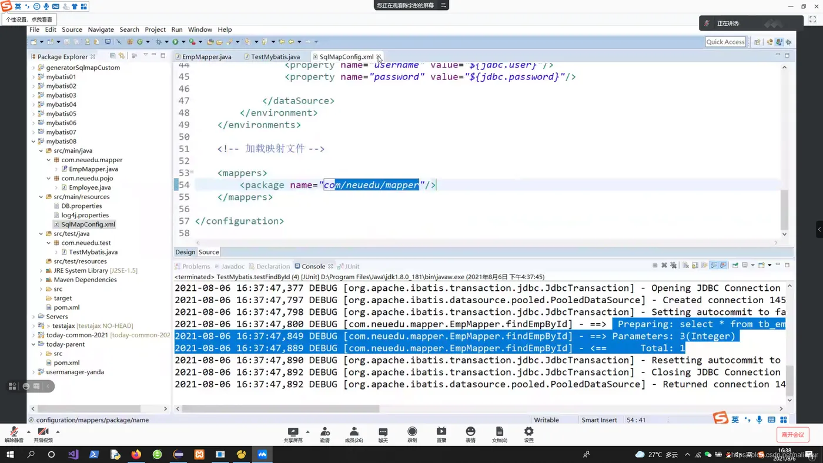Open Firefox from the taskbar
823x463 pixels.
pyautogui.click(x=136, y=454)
